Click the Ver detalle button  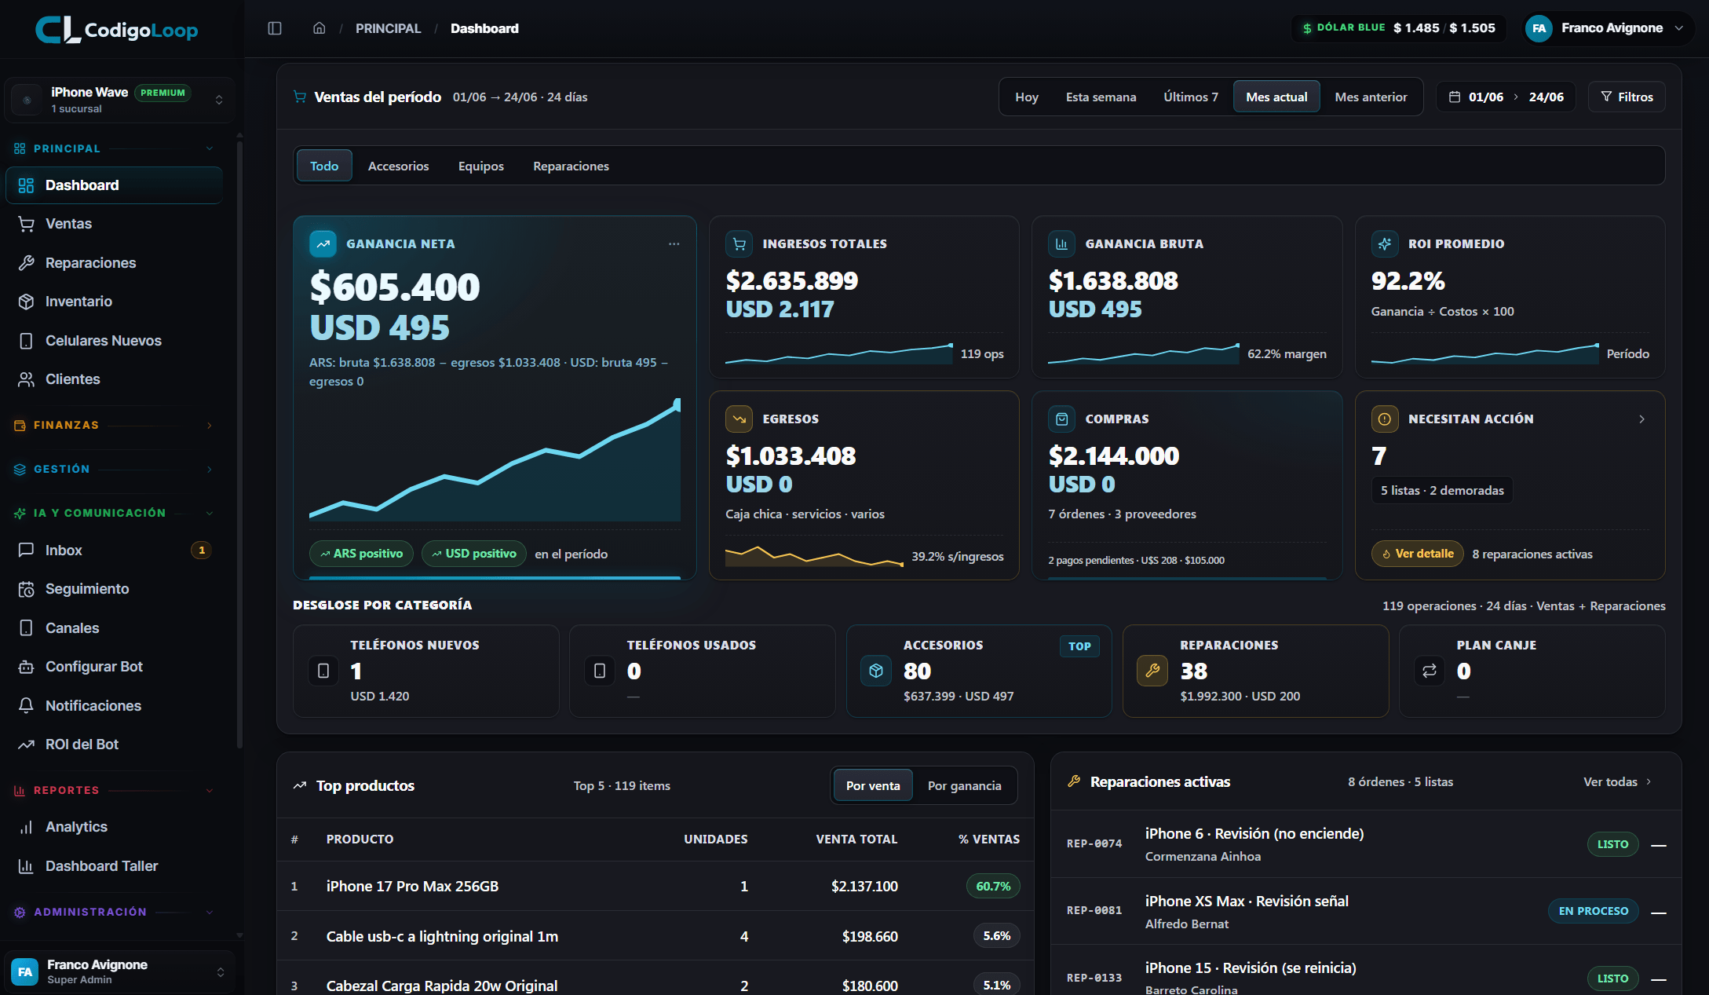click(x=1417, y=554)
